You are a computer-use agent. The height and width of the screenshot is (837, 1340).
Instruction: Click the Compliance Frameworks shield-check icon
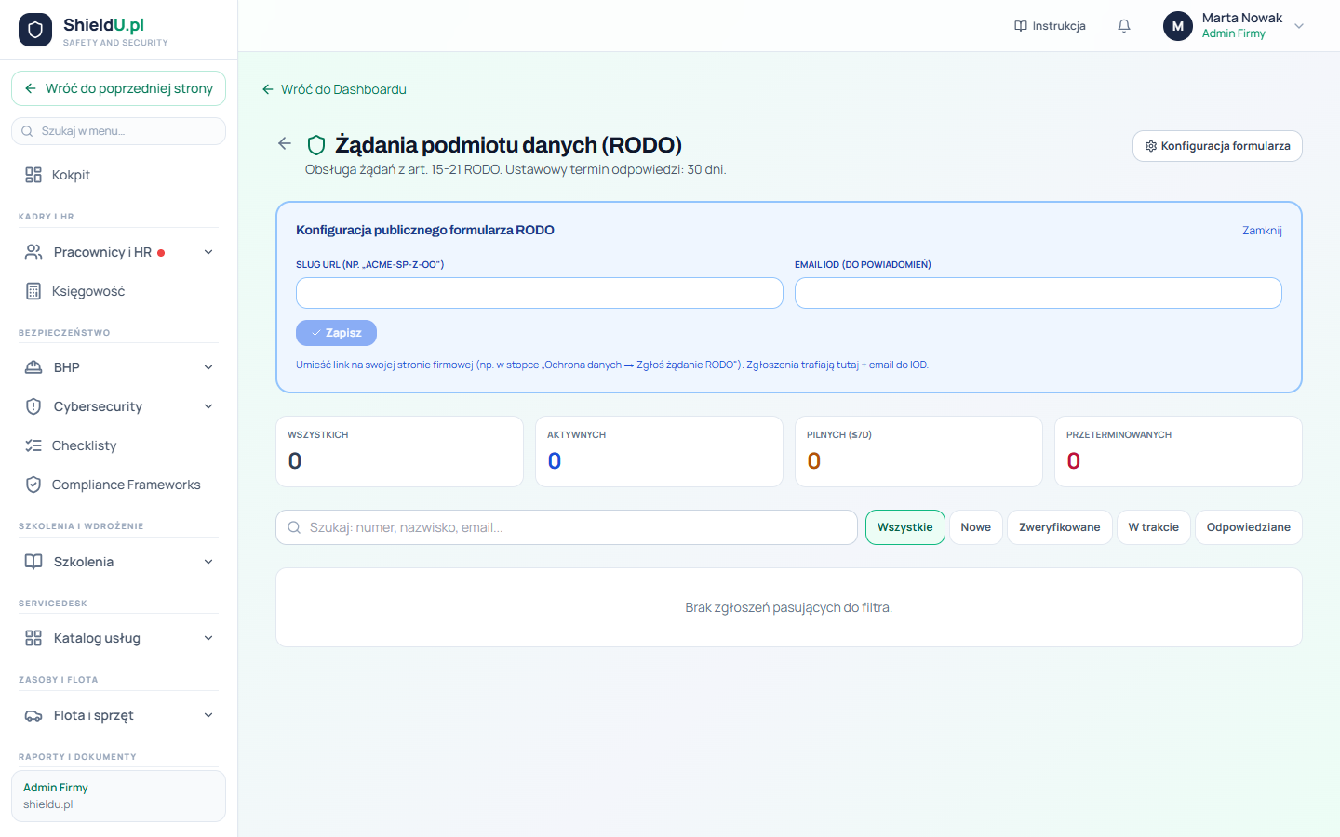tap(33, 485)
